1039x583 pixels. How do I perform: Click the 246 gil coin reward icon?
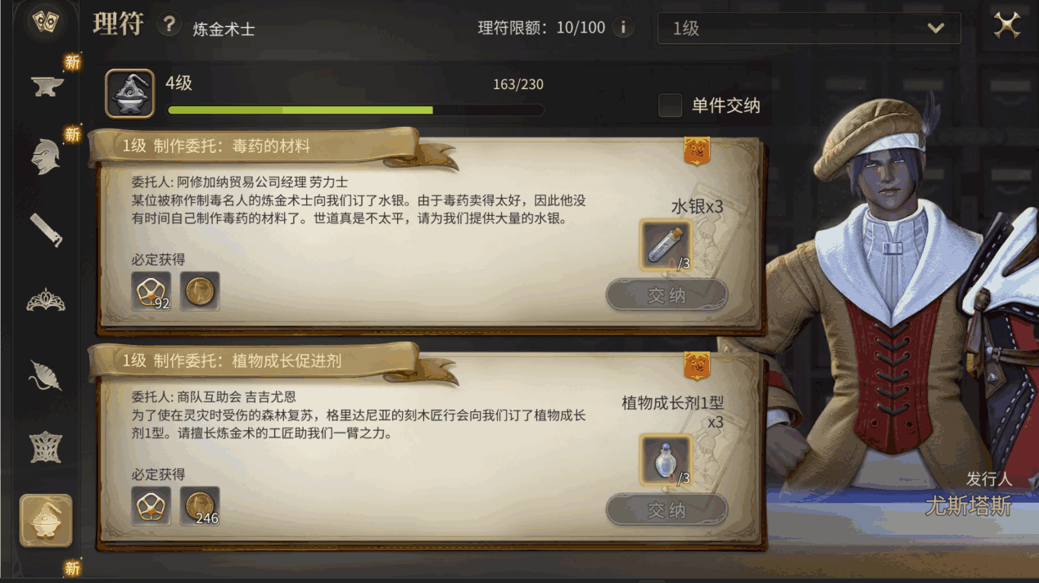pos(200,506)
